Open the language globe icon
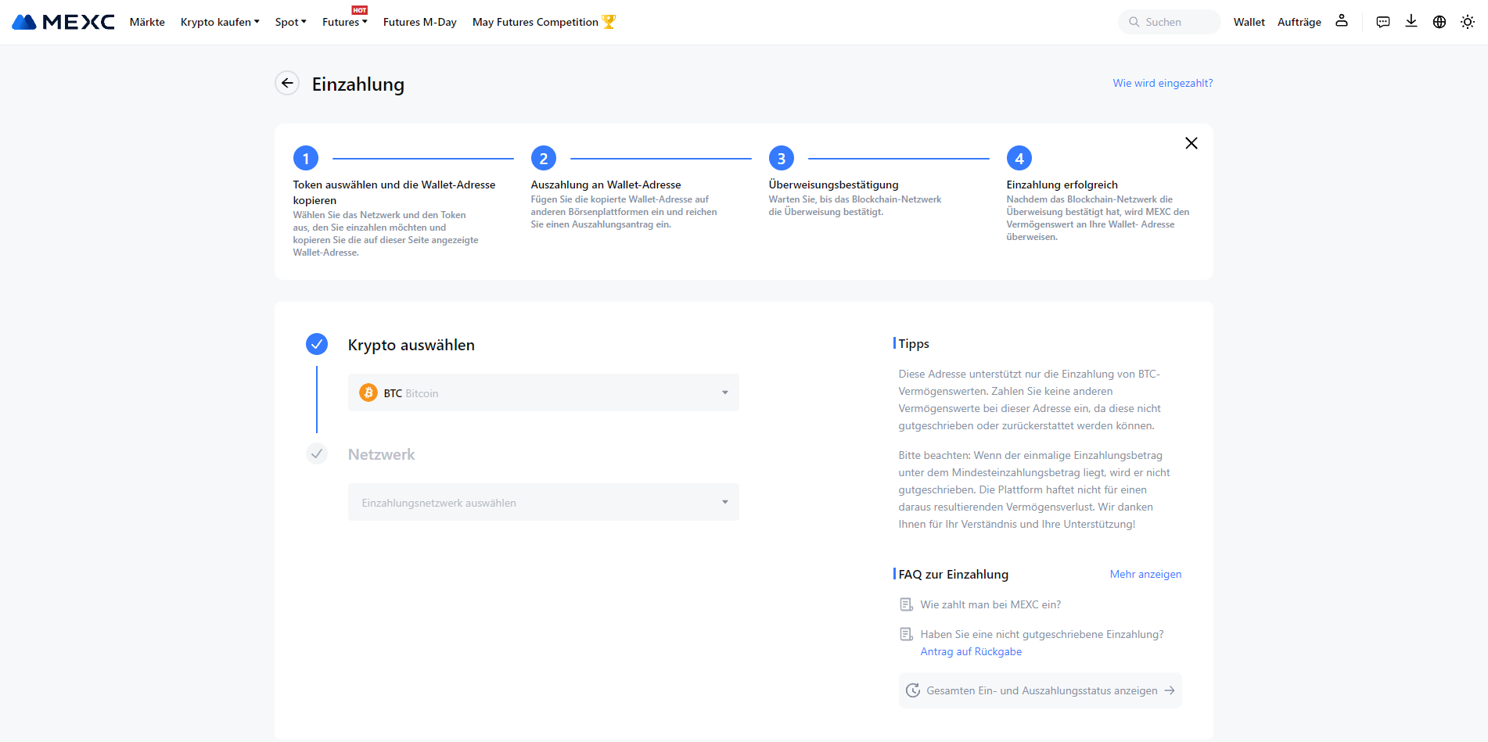This screenshot has height=742, width=1488. [x=1439, y=22]
